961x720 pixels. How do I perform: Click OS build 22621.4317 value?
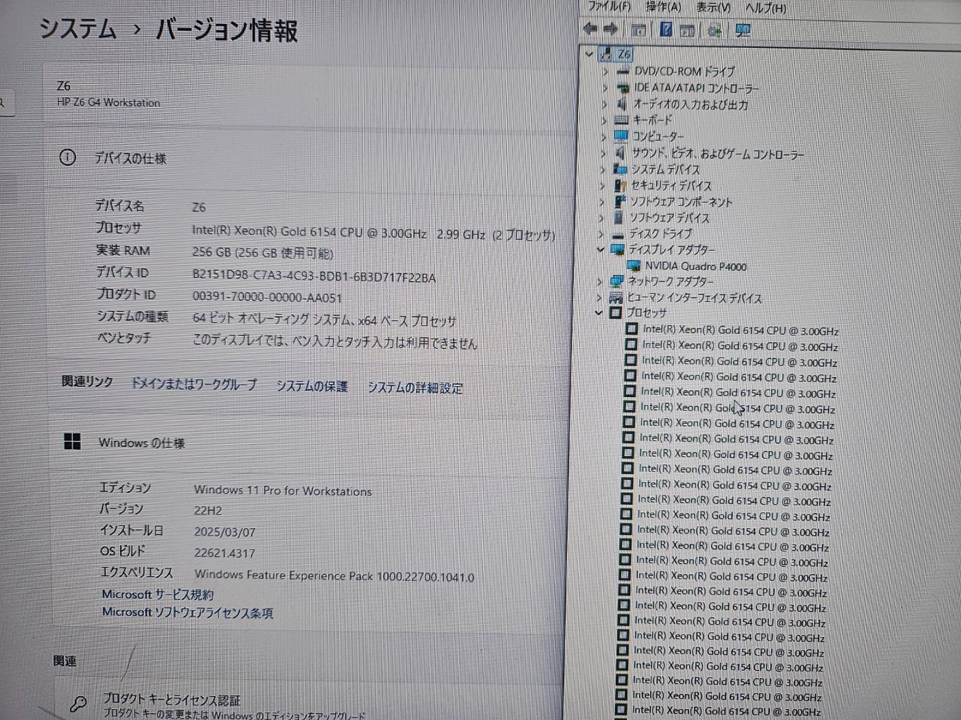[x=224, y=553]
